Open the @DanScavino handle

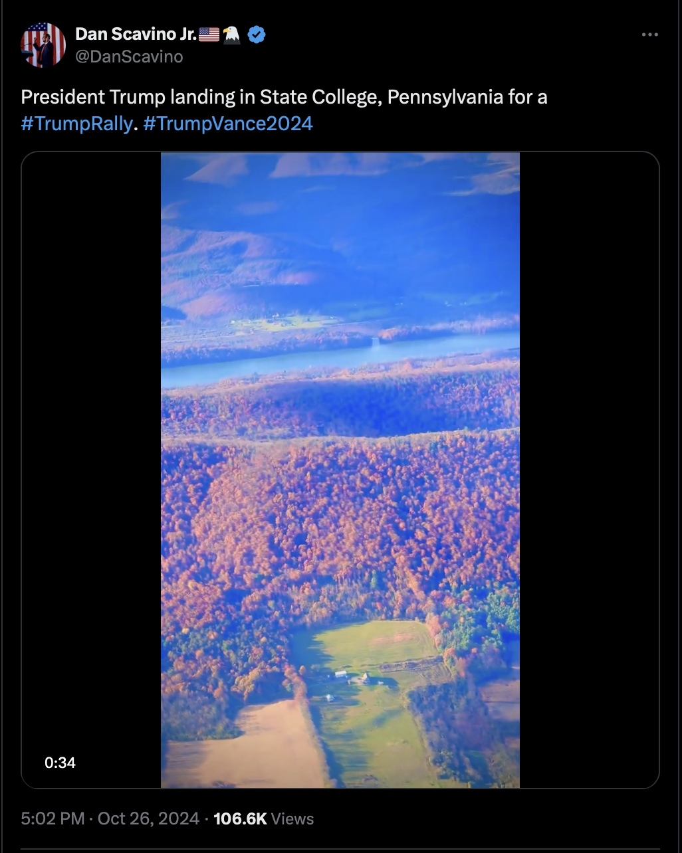(129, 56)
